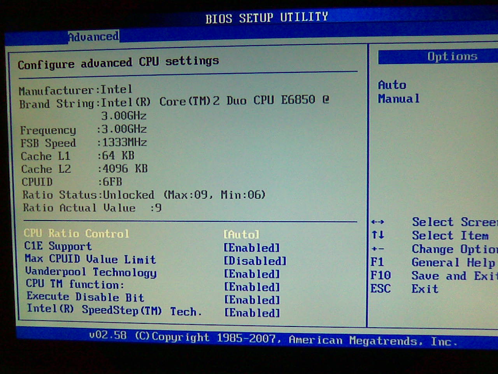The width and height of the screenshot is (498, 374).
Task: Click the Save and Exit legend text
Action: pyautogui.click(x=455, y=276)
